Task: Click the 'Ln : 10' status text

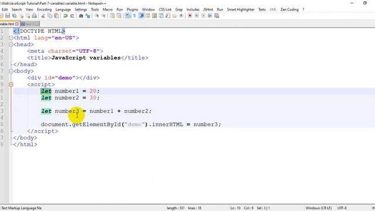Action: pyautogui.click(x=236, y=208)
